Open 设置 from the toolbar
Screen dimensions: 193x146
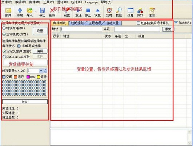(x=67, y=12)
